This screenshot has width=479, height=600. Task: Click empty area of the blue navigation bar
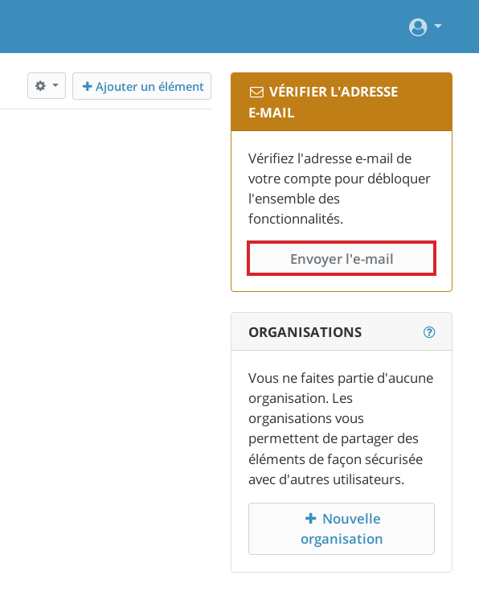191,27
